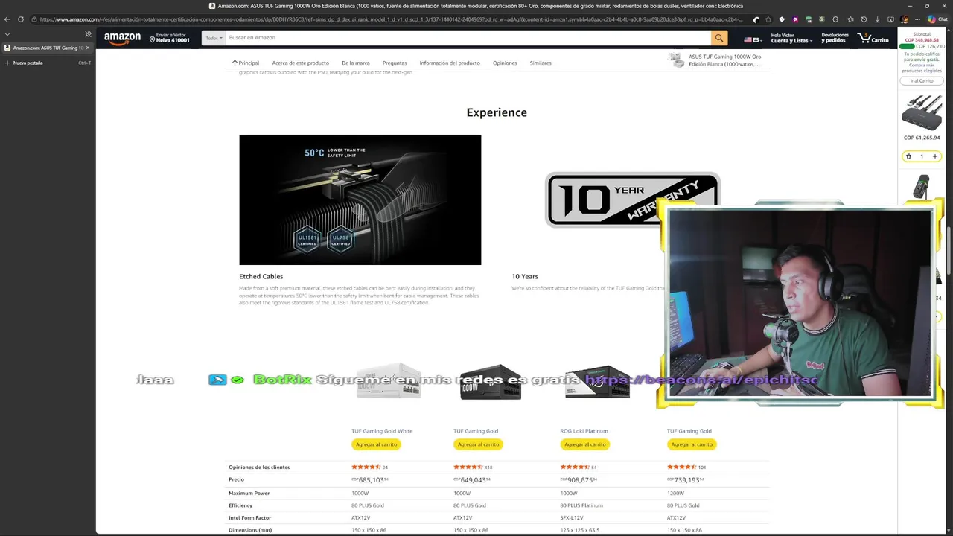This screenshot has height=536, width=953.
Task: Reload the page with the refresh icon
Action: 20,19
